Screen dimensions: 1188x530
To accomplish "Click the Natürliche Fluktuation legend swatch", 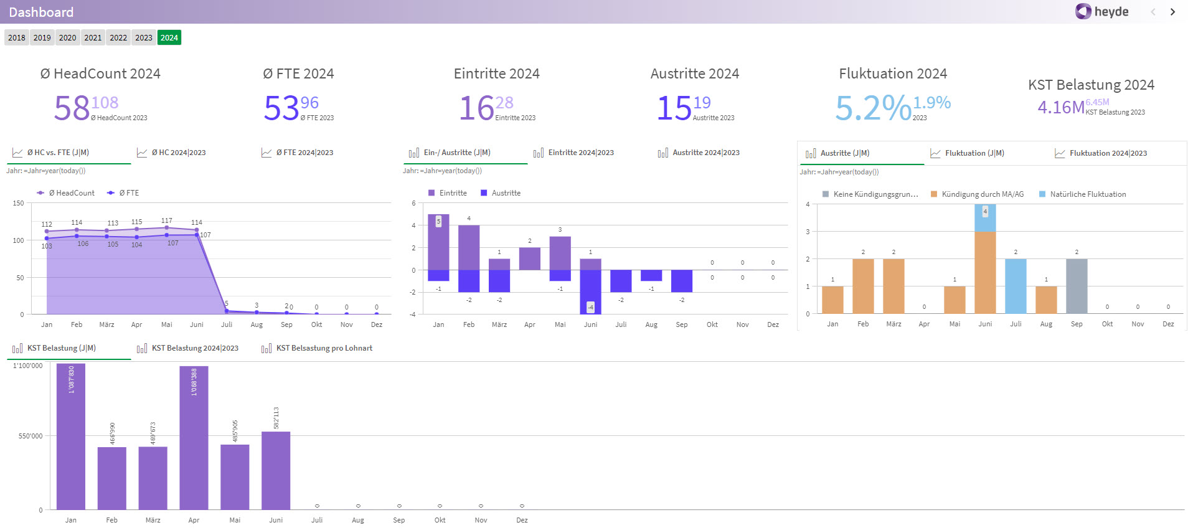I will coord(1042,194).
